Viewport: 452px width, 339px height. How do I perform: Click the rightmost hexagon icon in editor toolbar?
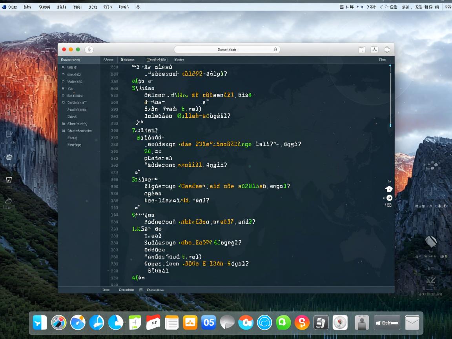[x=387, y=49]
